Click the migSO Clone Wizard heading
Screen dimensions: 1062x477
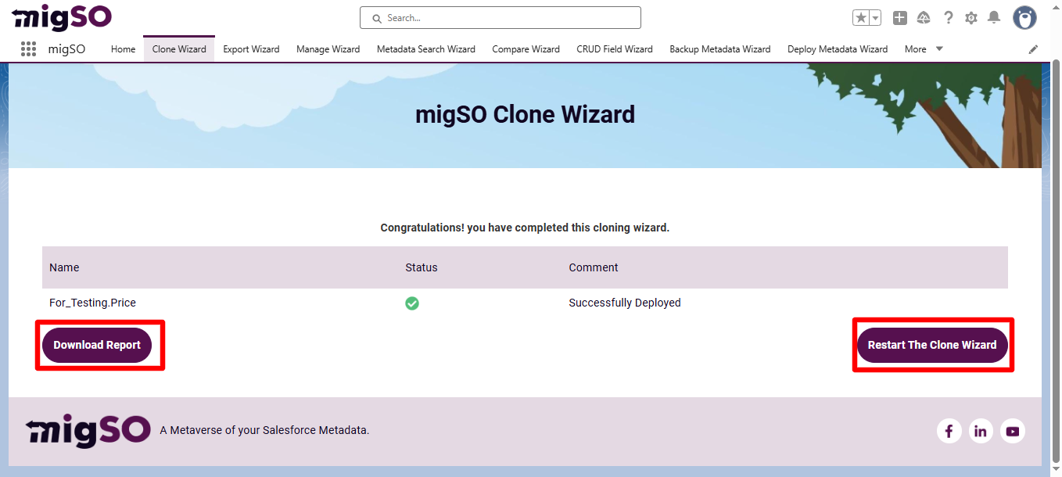[x=525, y=115]
